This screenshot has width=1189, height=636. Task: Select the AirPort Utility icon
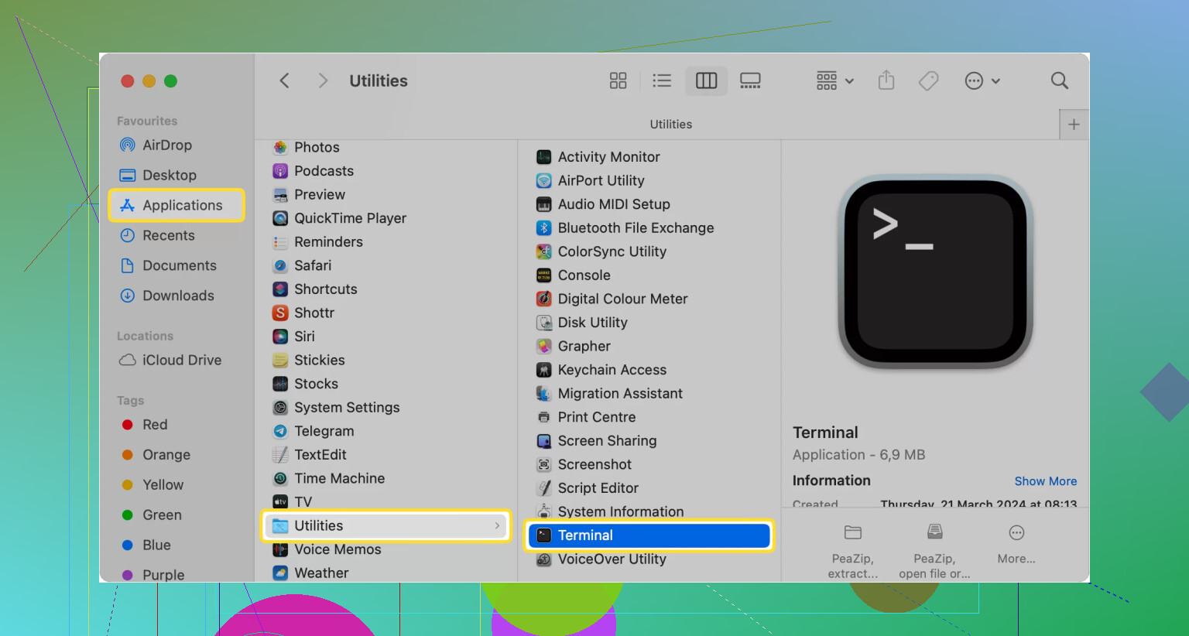point(544,181)
